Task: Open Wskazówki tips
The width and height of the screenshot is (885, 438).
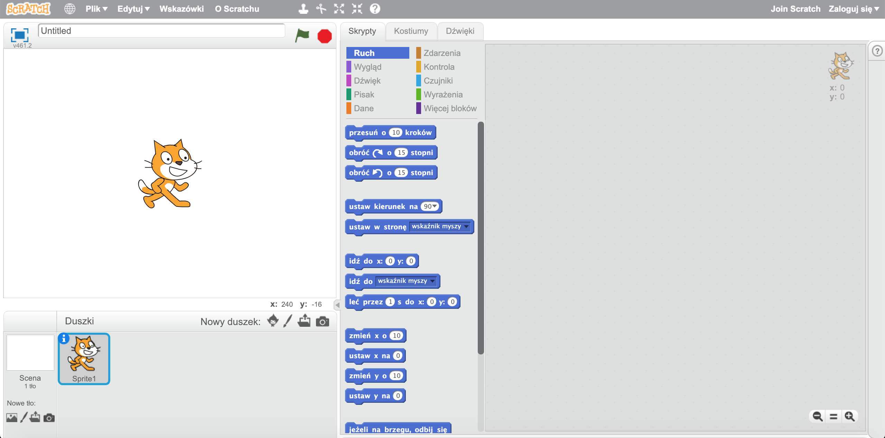Action: coord(181,9)
